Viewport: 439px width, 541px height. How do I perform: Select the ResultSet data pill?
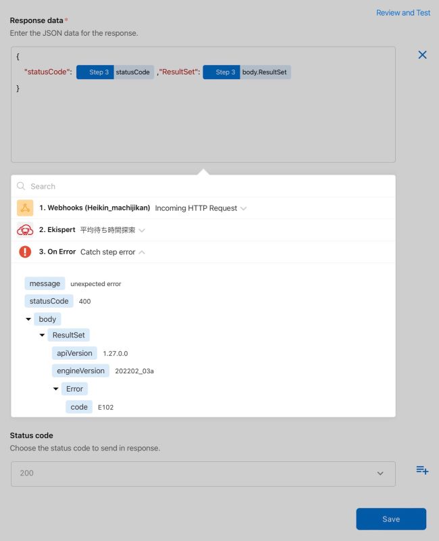pos(69,335)
